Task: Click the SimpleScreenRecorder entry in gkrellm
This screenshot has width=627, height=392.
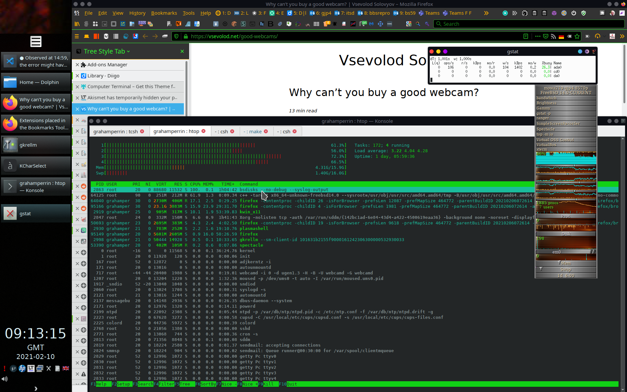Action: [x=558, y=123]
